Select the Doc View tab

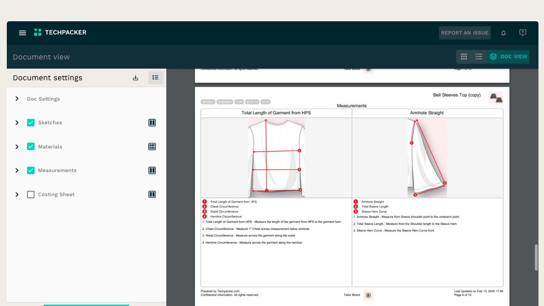tap(508, 57)
